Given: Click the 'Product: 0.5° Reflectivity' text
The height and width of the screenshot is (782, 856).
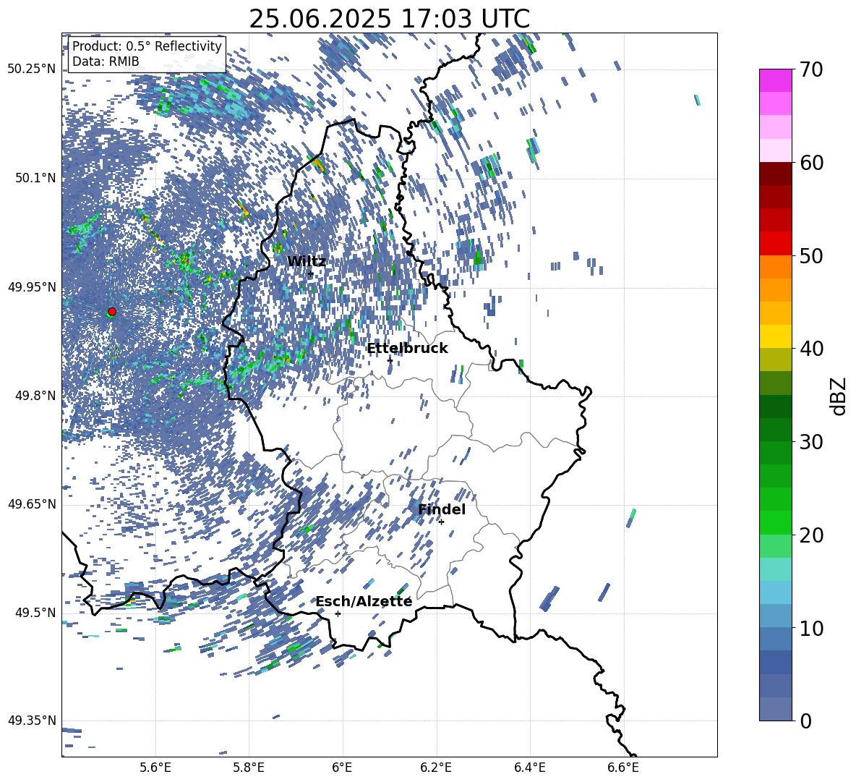Looking at the screenshot, I should point(147,46).
